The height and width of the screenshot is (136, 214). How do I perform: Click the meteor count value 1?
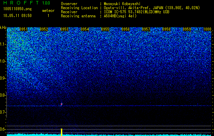click(x=48, y=16)
